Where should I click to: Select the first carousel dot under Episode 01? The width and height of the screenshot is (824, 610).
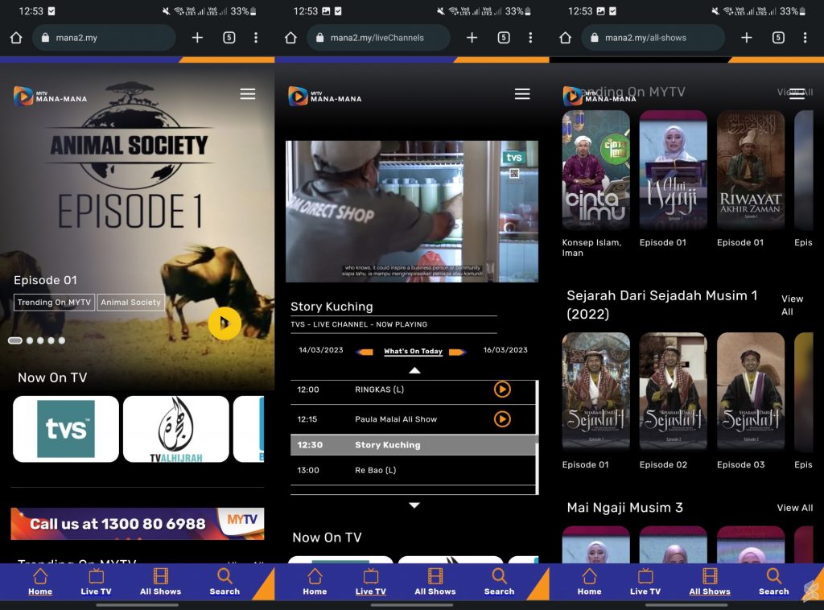click(15, 340)
